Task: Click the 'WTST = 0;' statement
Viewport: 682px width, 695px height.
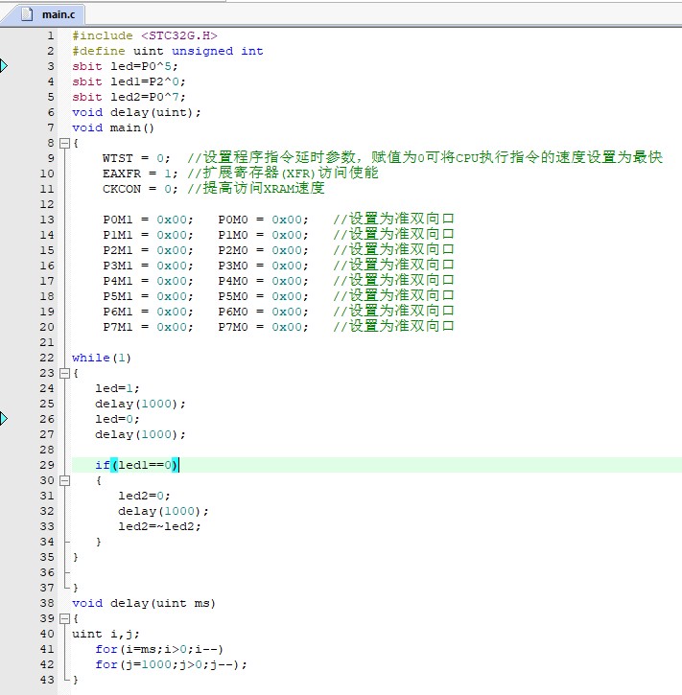Action: coord(136,158)
